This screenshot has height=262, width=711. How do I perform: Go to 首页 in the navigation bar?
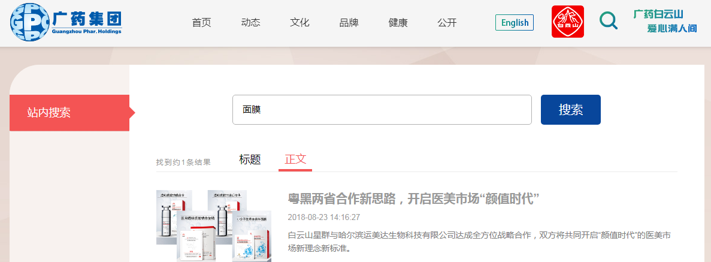(x=201, y=23)
